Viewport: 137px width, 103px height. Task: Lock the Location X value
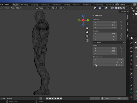click(x=121, y=22)
